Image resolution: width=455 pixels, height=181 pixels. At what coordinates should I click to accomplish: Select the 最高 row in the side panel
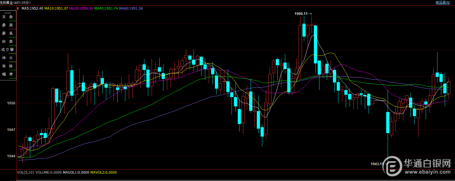click(8, 25)
